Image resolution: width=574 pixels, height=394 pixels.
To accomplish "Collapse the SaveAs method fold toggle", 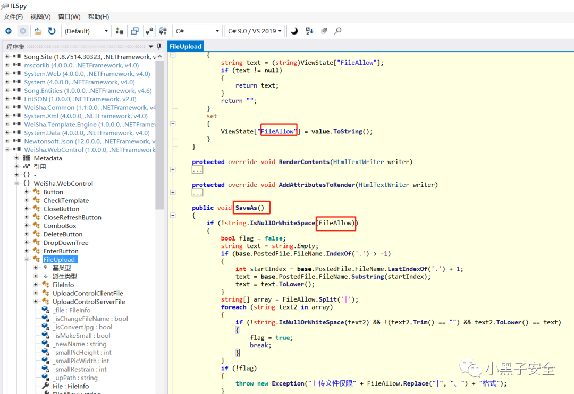I will pos(173,215).
